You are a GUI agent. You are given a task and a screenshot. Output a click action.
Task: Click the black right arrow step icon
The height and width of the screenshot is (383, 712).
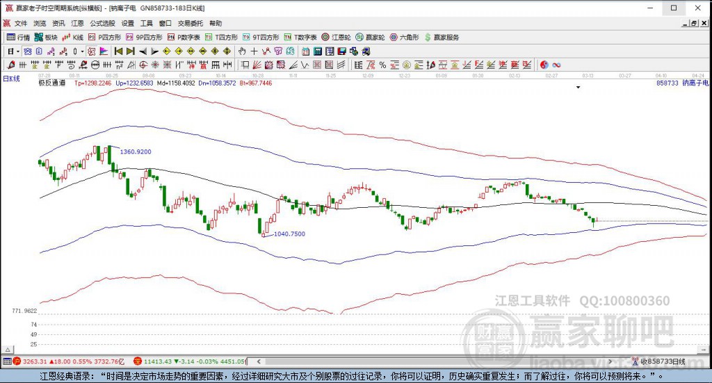(155, 51)
